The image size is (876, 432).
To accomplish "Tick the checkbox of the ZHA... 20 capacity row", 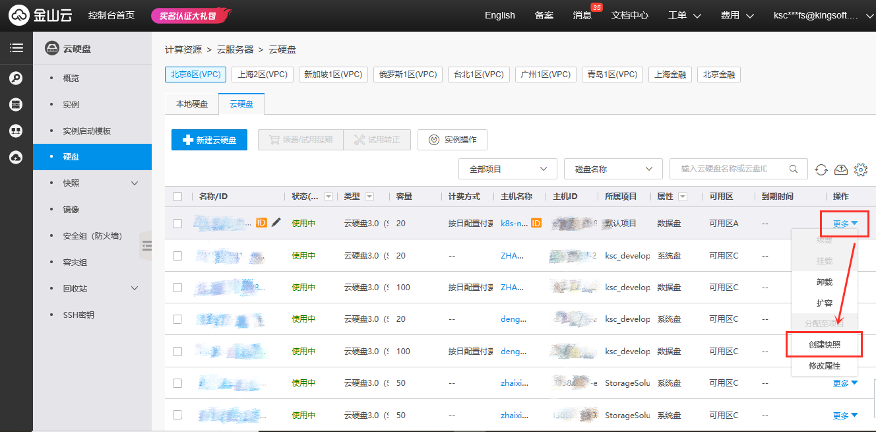I will click(x=177, y=255).
